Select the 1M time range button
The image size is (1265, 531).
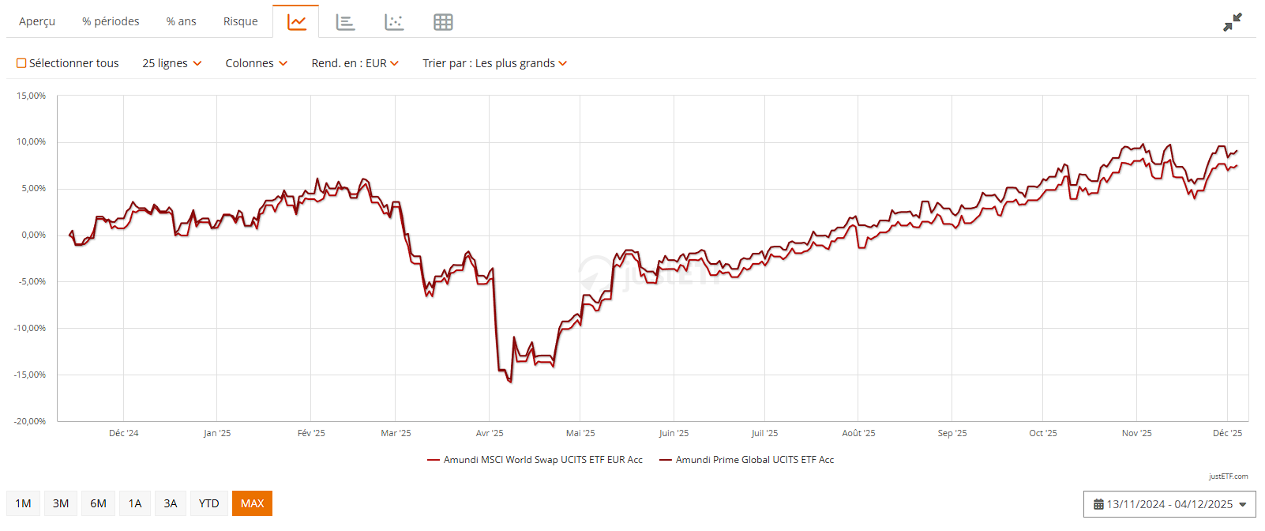pos(23,503)
